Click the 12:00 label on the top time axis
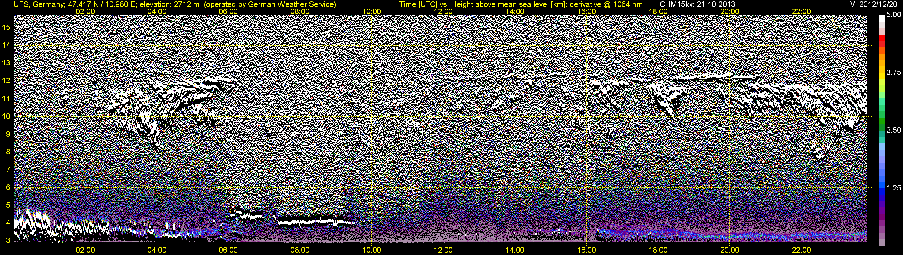This screenshot has height=255, width=903. pos(443,11)
